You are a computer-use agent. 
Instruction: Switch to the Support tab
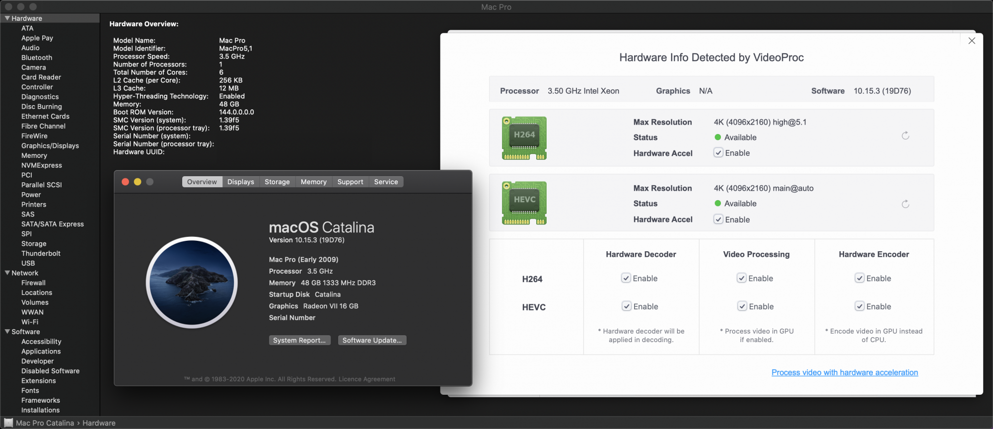click(351, 182)
